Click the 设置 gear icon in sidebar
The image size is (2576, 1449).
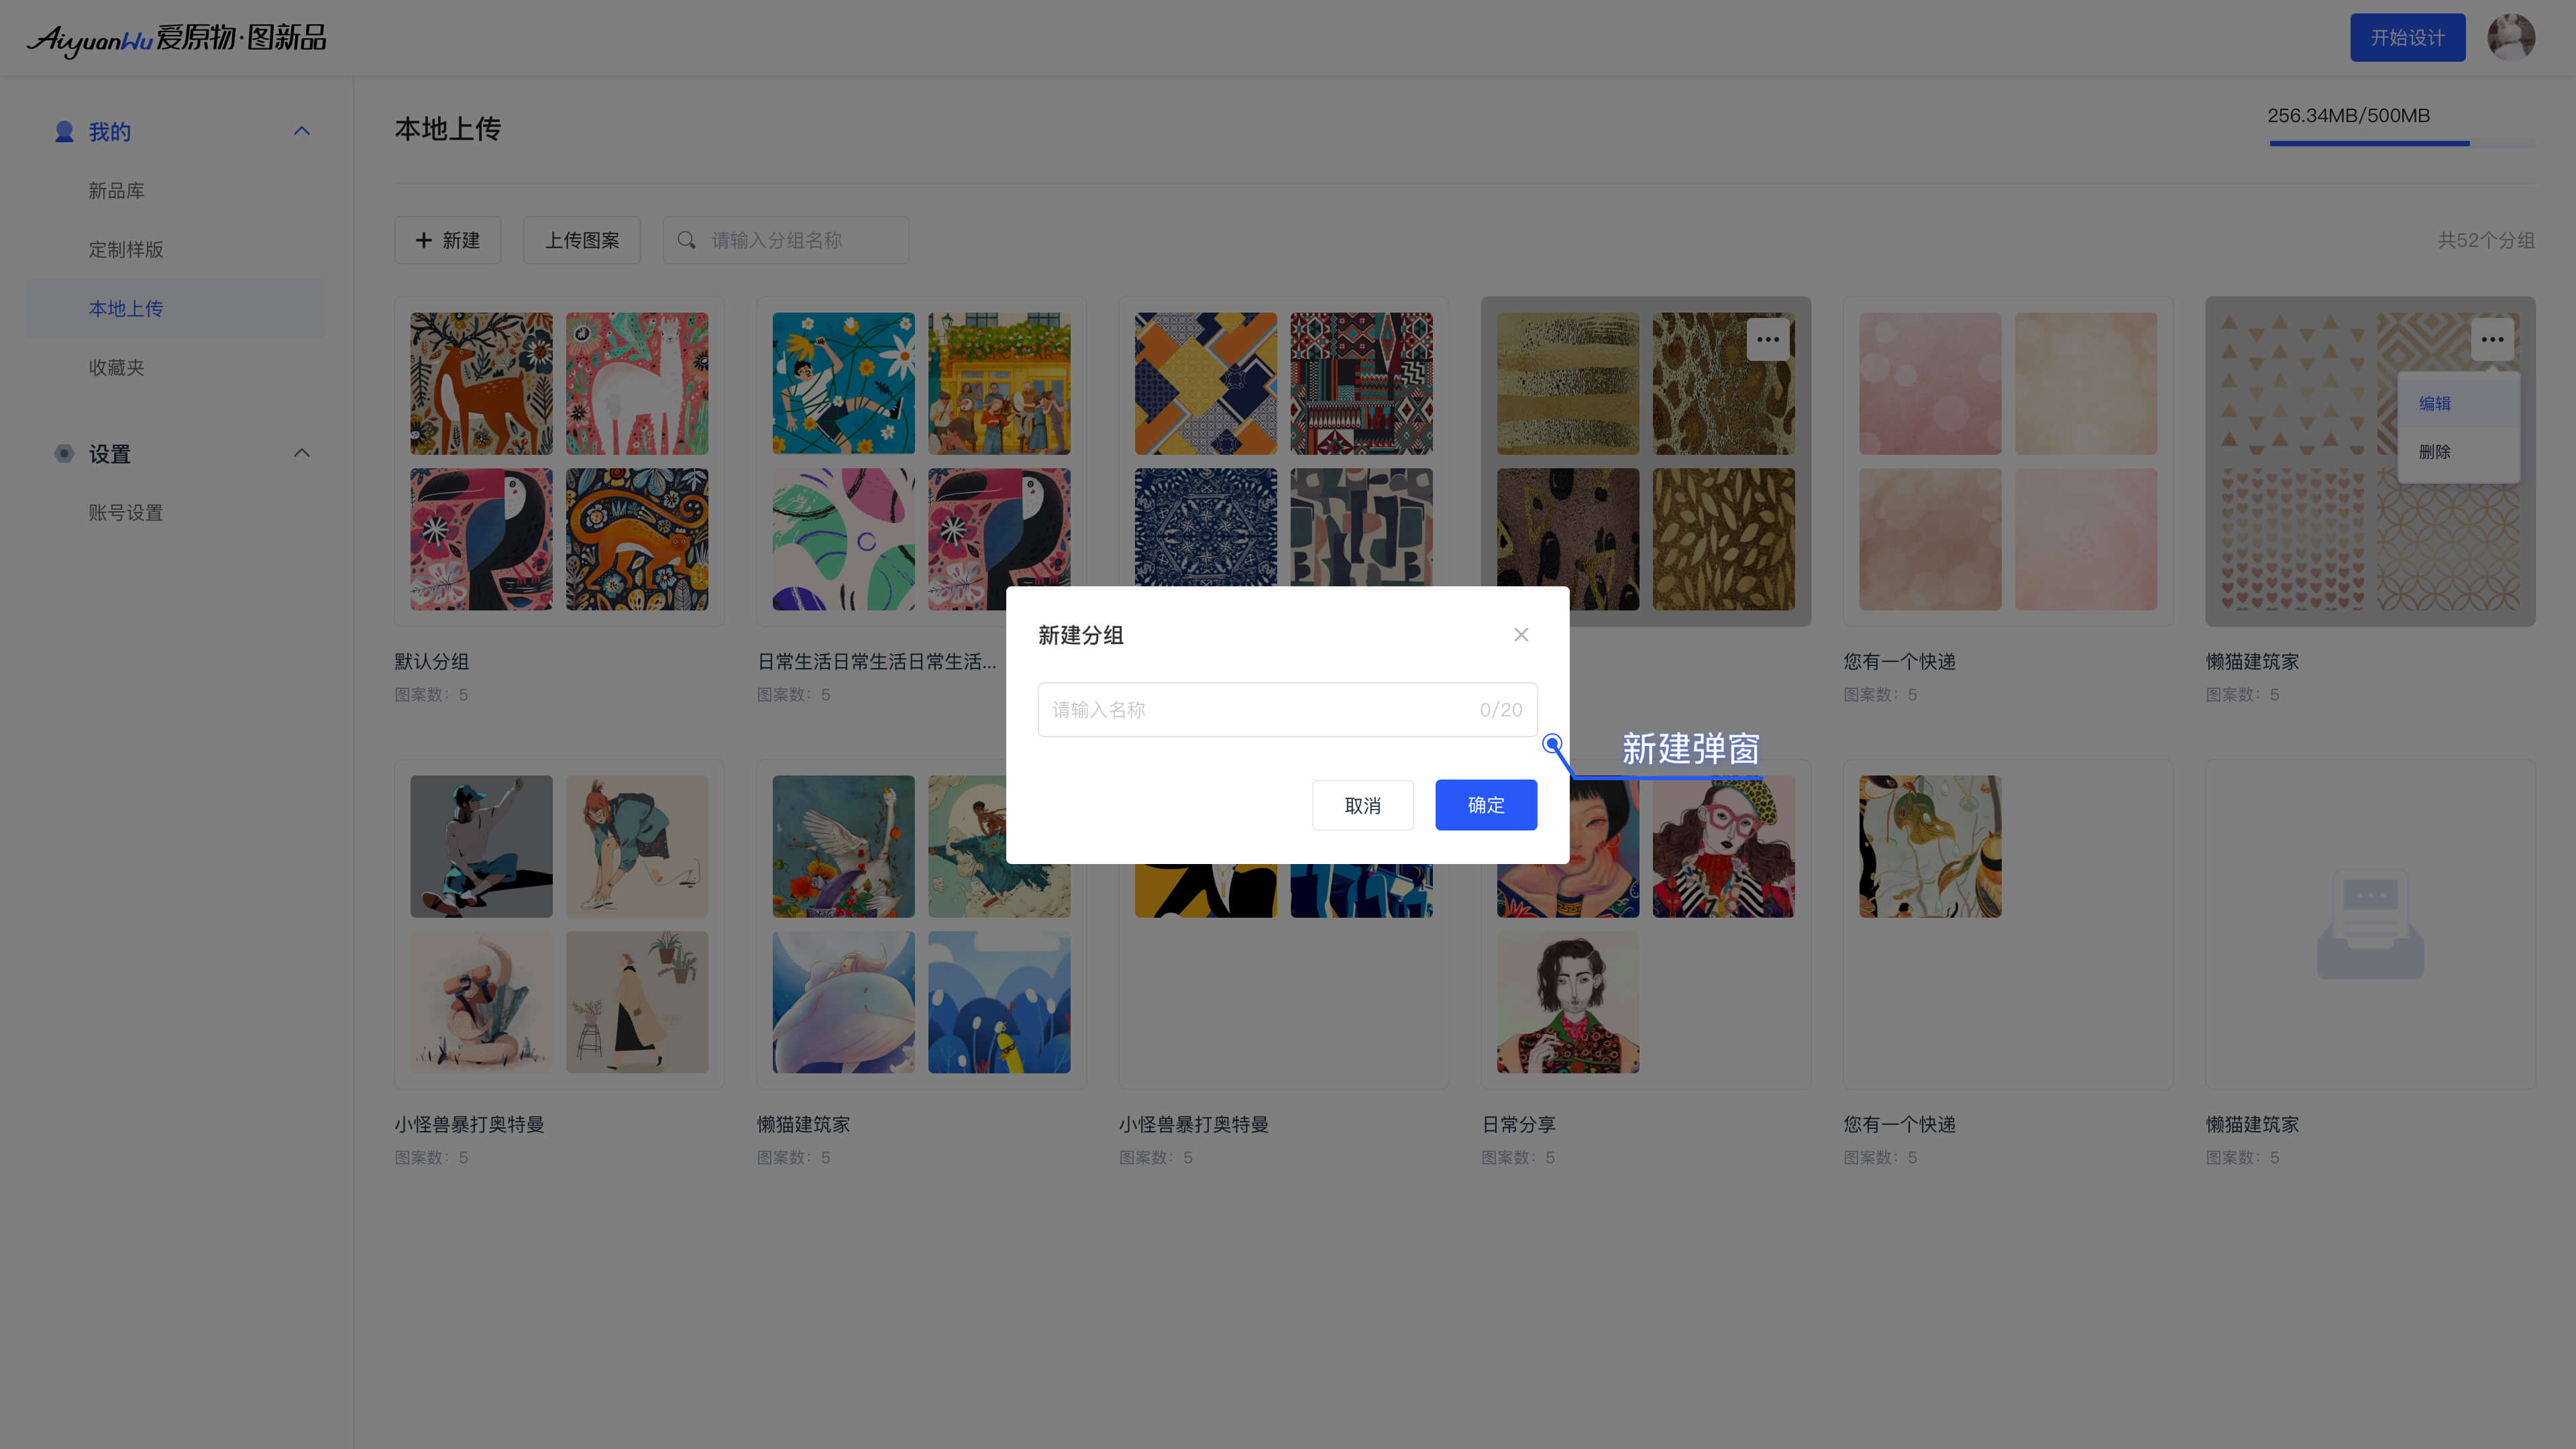point(64,453)
